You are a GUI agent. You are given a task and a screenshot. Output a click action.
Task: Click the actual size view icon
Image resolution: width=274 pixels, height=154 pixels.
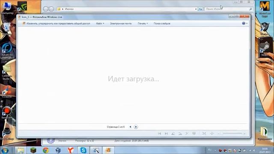[212, 133]
